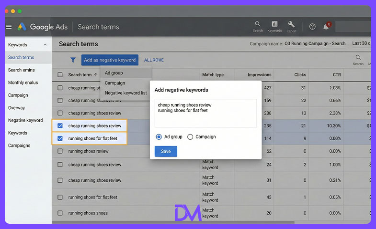
Task: Tick the running shoes shoes checkbox
Action: (60, 213)
